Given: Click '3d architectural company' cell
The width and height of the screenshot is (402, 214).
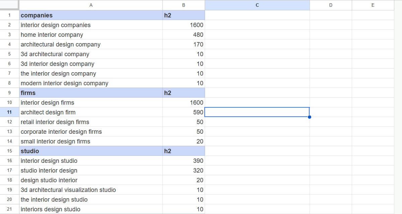Looking at the screenshot, I should point(91,54).
